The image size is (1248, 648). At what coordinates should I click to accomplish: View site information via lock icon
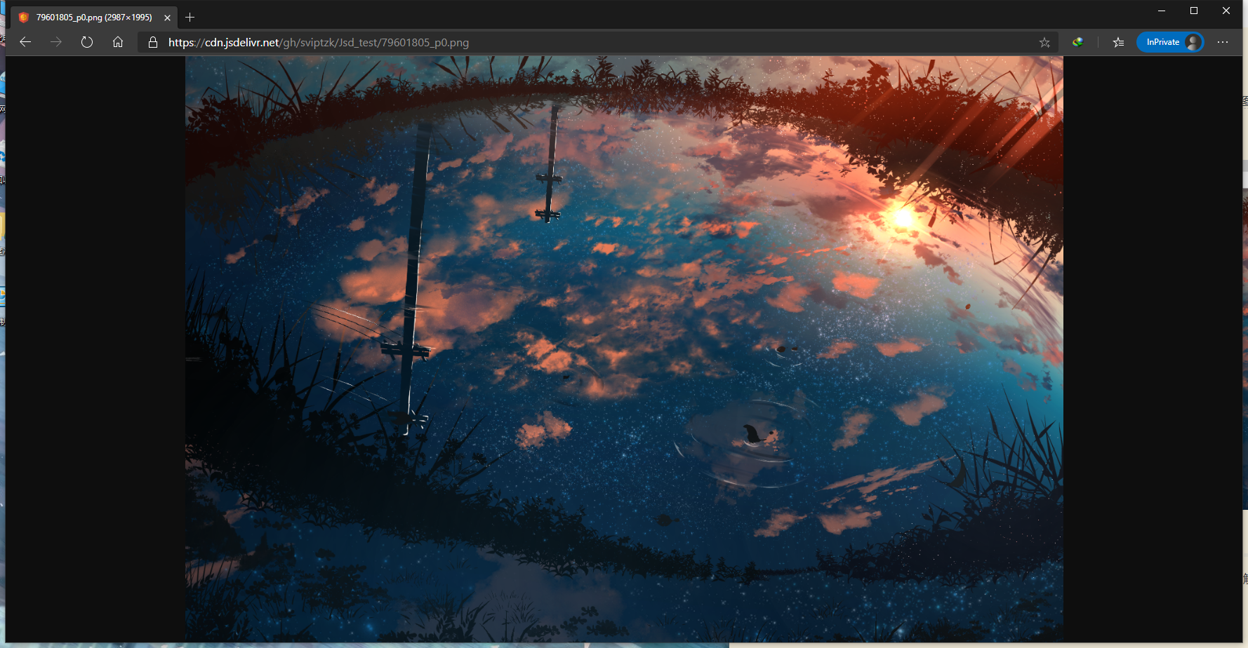pos(153,42)
